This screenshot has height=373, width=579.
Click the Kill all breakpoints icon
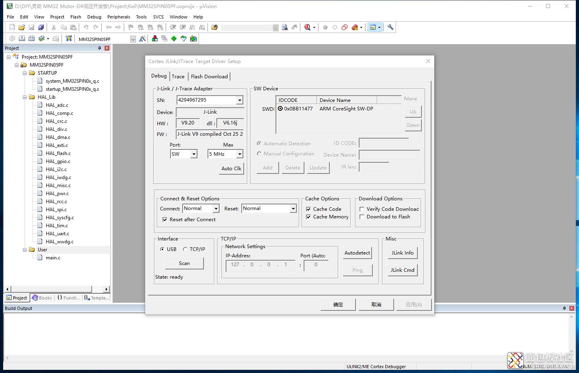tap(355, 27)
